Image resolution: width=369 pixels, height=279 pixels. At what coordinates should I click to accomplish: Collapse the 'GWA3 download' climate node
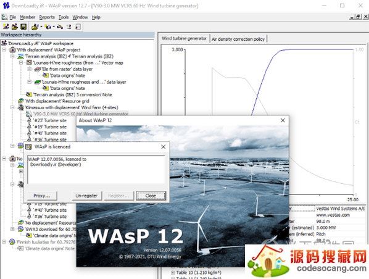tap(12, 229)
